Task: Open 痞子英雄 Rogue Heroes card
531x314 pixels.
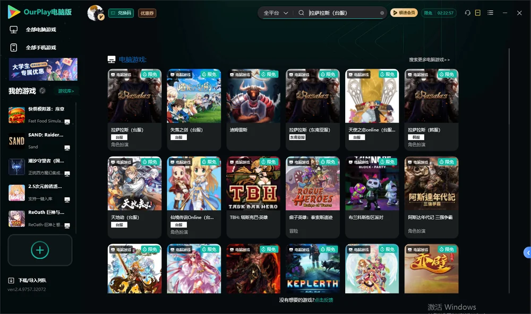Action: click(x=313, y=197)
